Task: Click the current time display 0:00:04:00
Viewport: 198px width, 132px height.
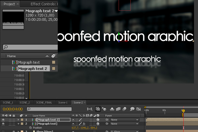Action: point(13,109)
